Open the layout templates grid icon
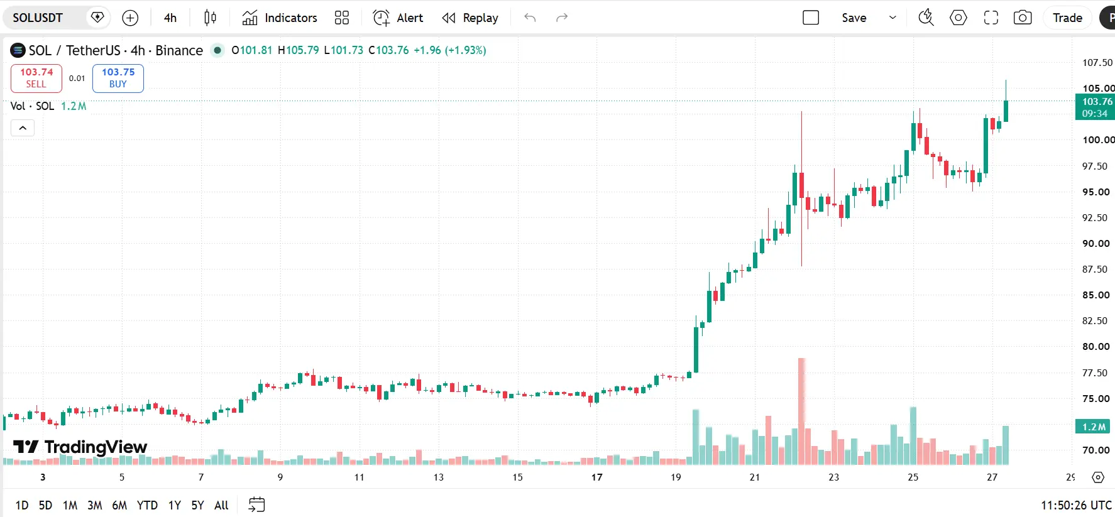This screenshot has height=517, width=1115. [x=342, y=18]
